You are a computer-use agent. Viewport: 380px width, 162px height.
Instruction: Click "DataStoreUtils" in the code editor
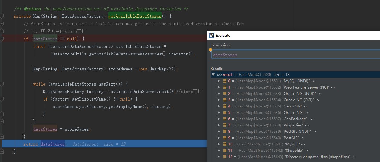(x=69, y=54)
